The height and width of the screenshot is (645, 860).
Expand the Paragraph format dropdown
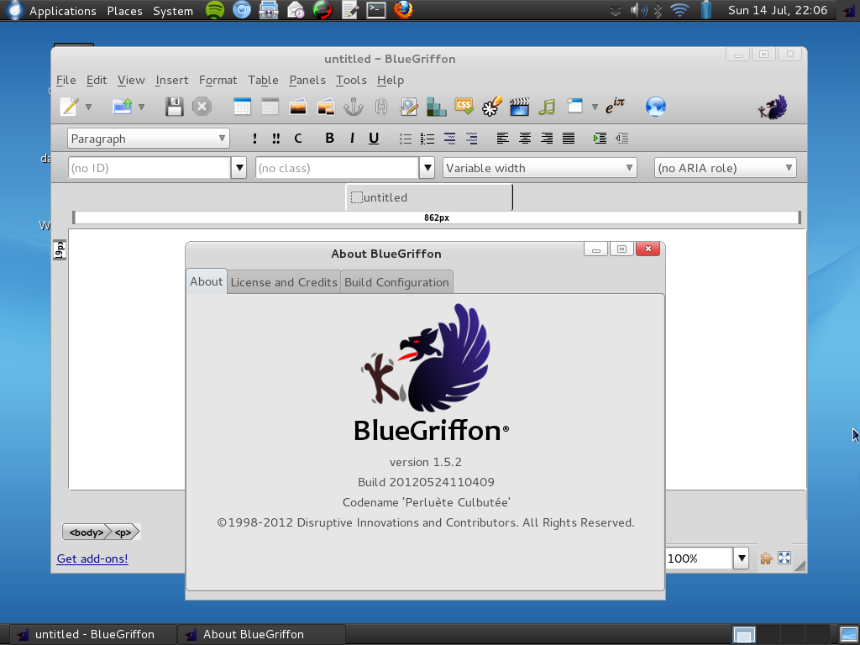point(149,139)
